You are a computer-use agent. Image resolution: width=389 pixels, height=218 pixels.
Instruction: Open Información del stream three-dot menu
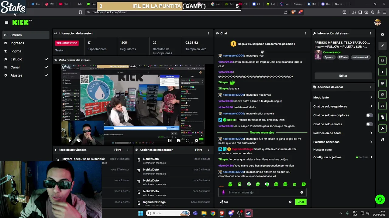pos(370,33)
